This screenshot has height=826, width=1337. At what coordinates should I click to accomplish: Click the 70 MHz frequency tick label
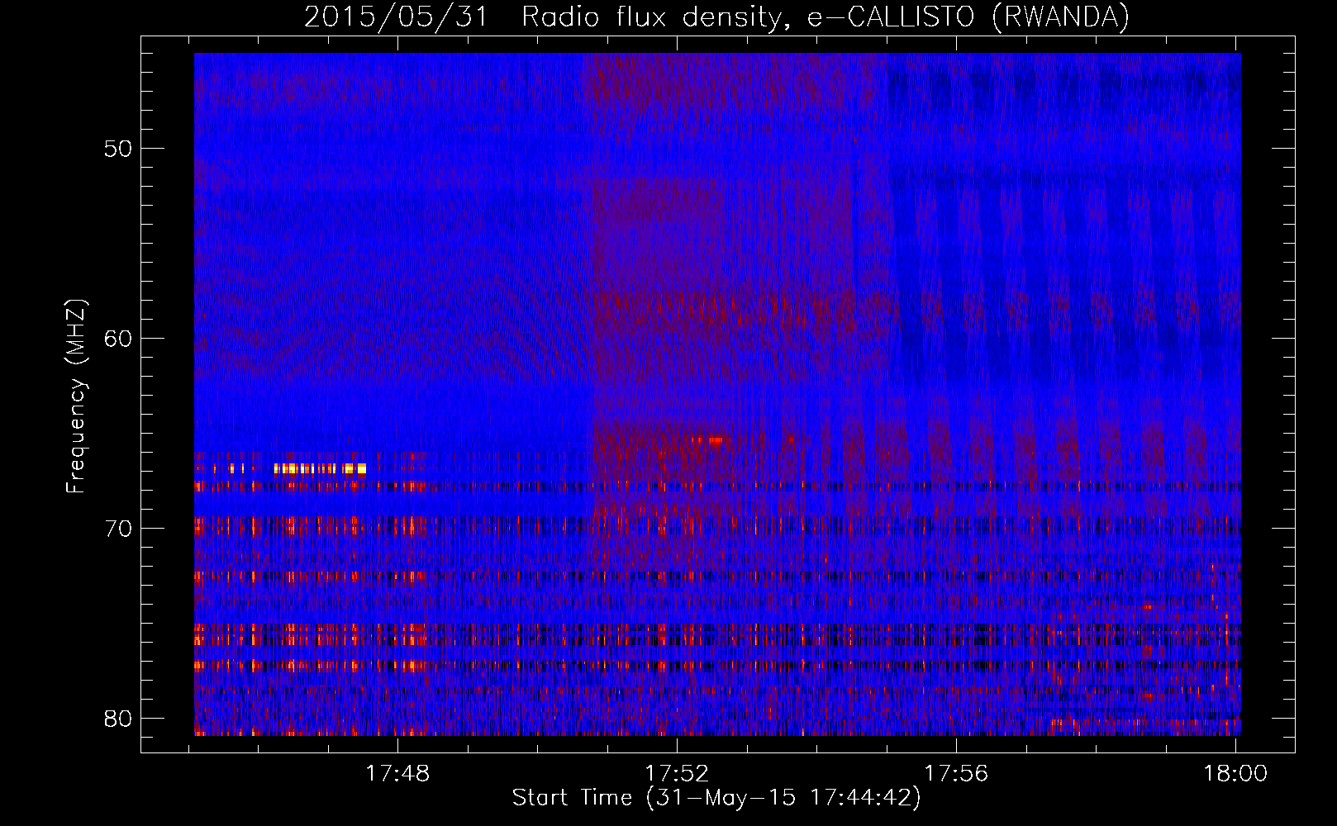pyautogui.click(x=118, y=529)
